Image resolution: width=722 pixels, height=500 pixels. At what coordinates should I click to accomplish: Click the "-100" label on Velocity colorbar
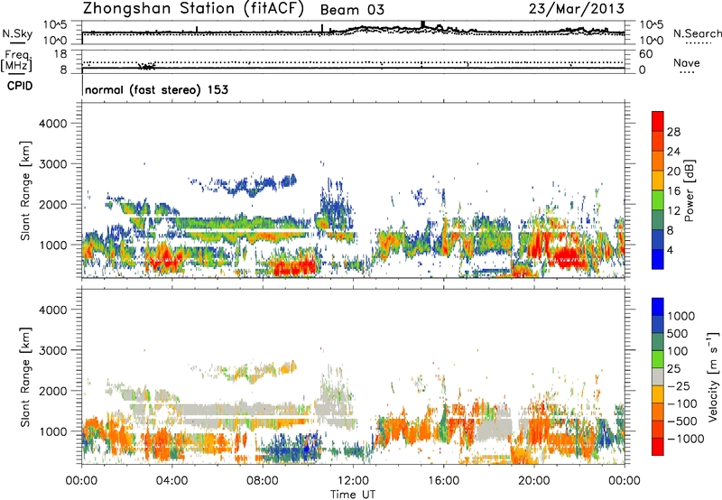point(682,403)
